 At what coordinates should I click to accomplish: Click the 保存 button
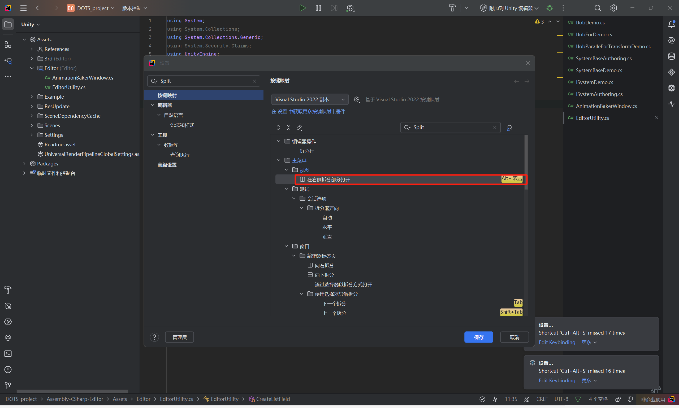coord(478,337)
